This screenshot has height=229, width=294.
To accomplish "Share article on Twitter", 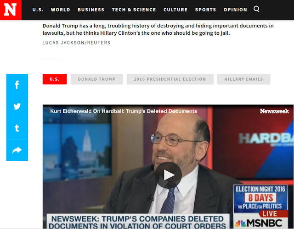I will (17, 106).
